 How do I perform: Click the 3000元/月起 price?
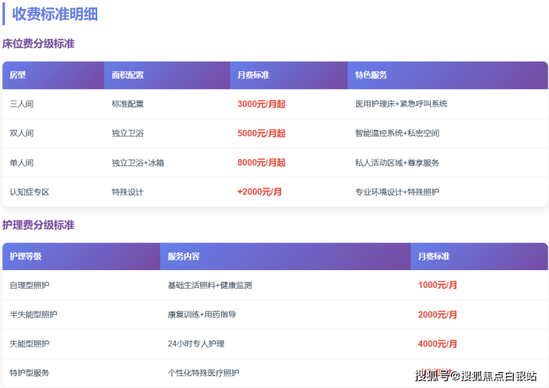(261, 104)
